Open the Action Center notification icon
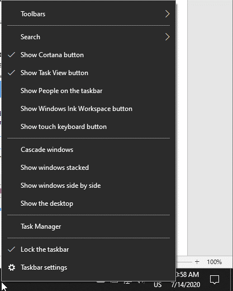Viewport: 233px width, 291px height. (215, 280)
